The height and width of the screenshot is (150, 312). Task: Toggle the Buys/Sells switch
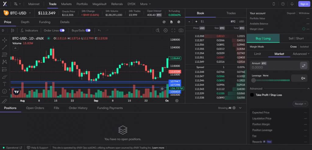pyautogui.click(x=88, y=30)
